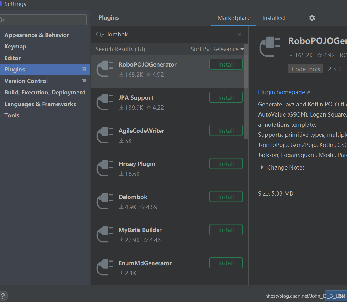Select the MyBatis Builder plugin name
This screenshot has width=347, height=302.
tap(140, 230)
